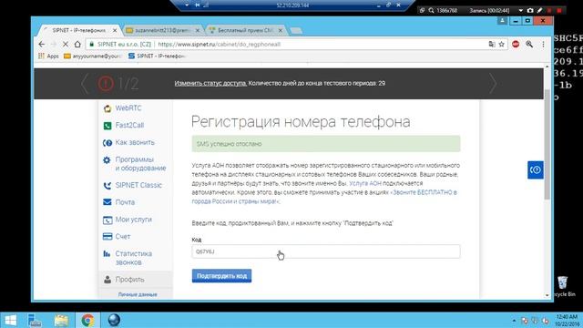The image size is (583, 328).
Task: Click the red exclamation alert icon
Action: [x=106, y=84]
